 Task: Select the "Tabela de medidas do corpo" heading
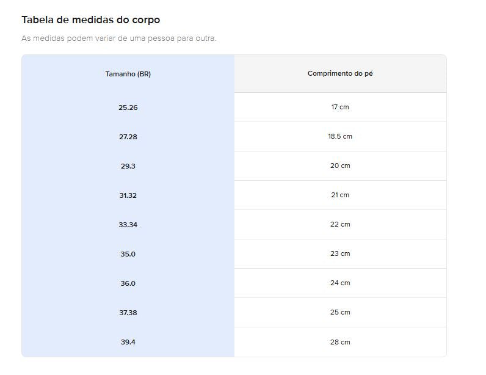[x=91, y=20]
